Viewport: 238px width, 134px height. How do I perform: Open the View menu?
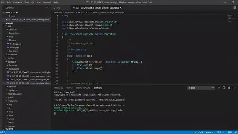click(26, 3)
